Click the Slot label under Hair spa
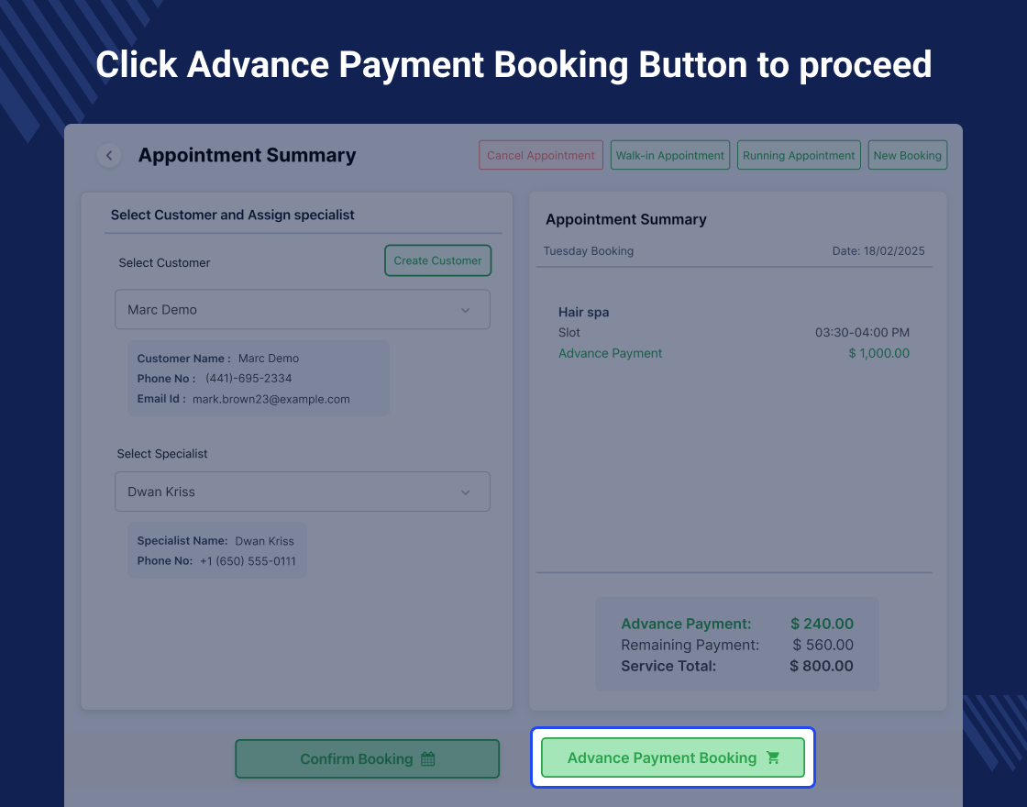Screen dimensions: 1027x807 tap(569, 332)
